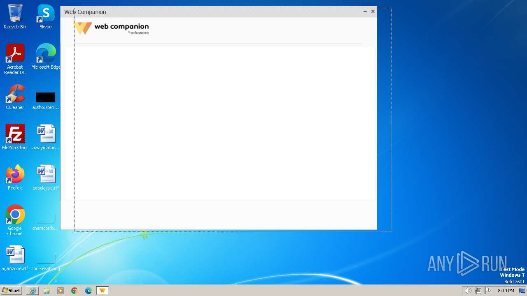Screen dimensions: 527x296
Task: Open Edge from the taskbar
Action: click(89, 291)
